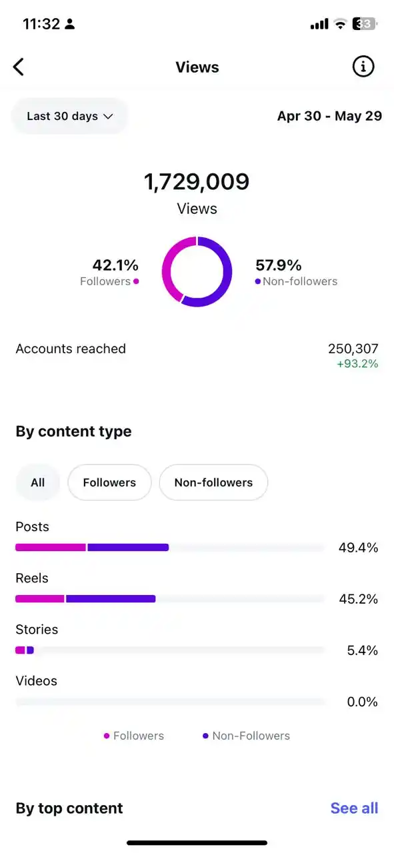Tap the Stories views bar
This screenshot has height=853, width=394.
(170, 650)
